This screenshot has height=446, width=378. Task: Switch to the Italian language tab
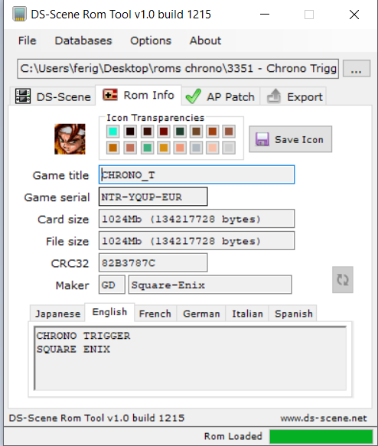pyautogui.click(x=247, y=314)
